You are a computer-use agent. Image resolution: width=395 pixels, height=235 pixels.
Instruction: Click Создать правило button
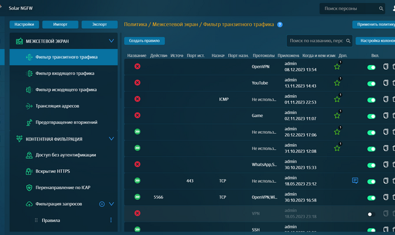tap(144, 41)
